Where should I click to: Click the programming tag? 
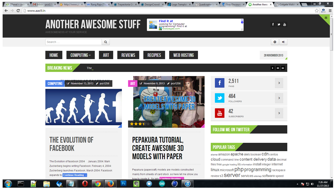click(x=258, y=170)
